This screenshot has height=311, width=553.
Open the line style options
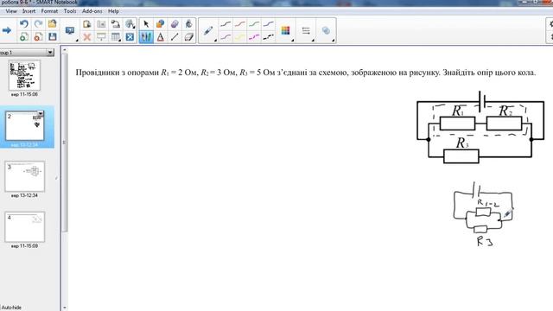click(x=306, y=31)
